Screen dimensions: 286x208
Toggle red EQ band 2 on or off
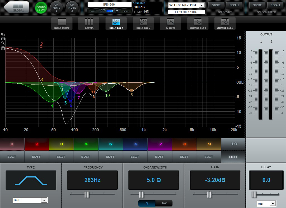pos(37,144)
